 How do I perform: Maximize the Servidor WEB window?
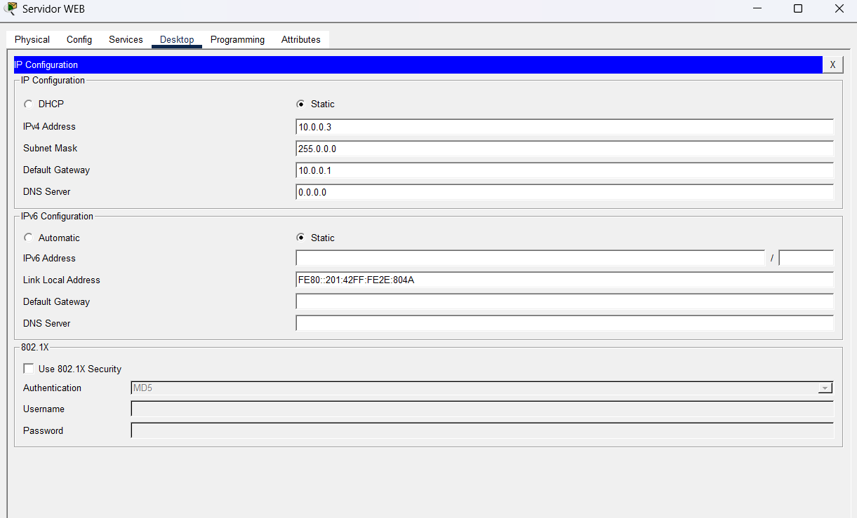pyautogui.click(x=798, y=9)
